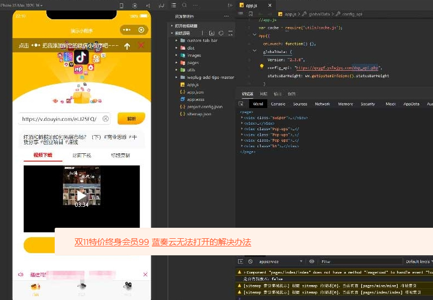Screen dimensions: 433x300
Task: Open resource manager panel ellipsis menu
Action: click(x=226, y=17)
